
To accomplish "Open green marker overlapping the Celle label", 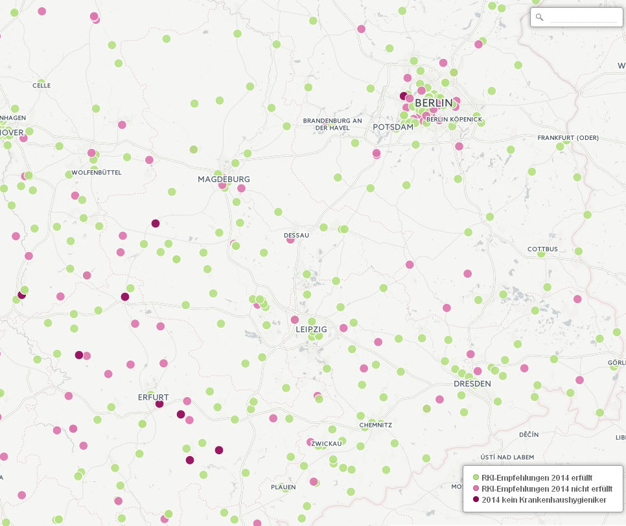I will click(41, 84).
